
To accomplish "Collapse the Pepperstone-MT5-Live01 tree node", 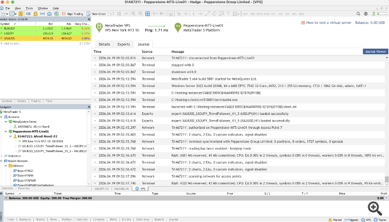I will 6,131.
